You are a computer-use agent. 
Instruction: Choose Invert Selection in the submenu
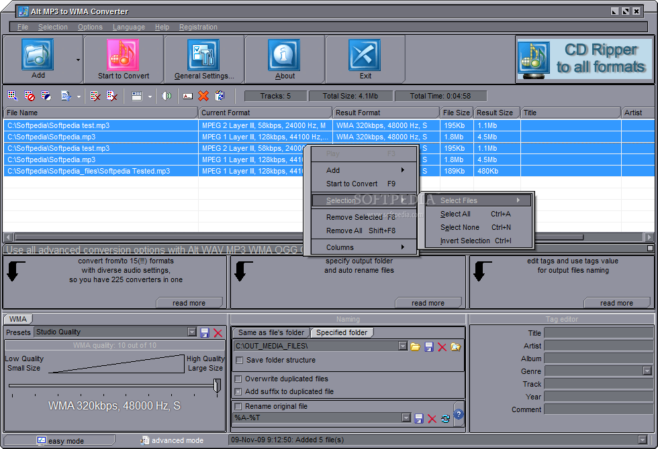tap(478, 241)
